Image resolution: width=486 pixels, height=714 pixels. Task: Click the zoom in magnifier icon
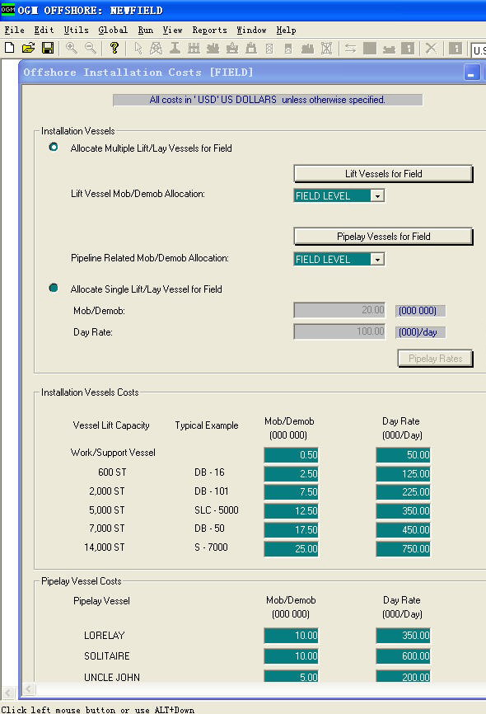tap(72, 48)
